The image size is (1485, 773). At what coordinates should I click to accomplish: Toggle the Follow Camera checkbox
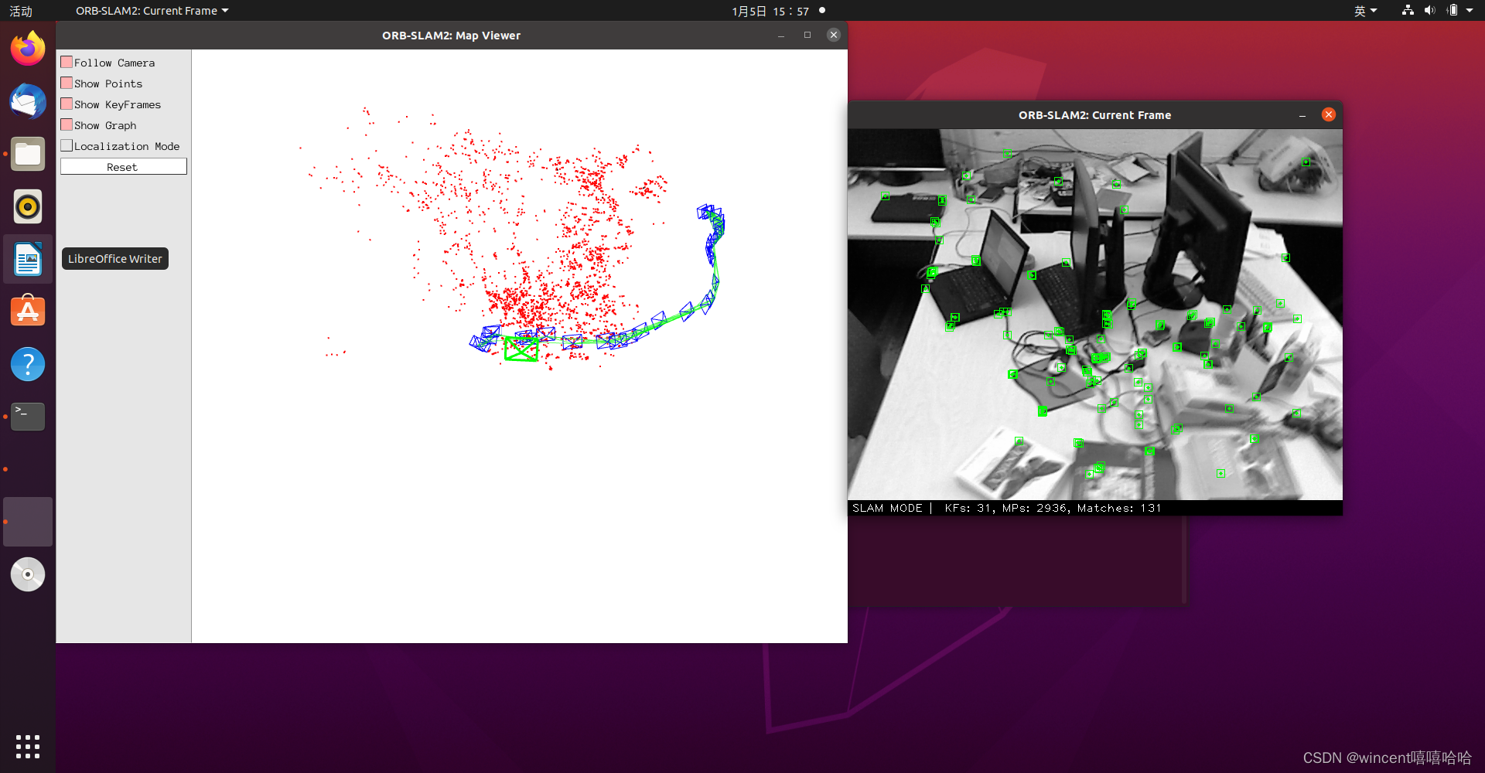tap(67, 63)
